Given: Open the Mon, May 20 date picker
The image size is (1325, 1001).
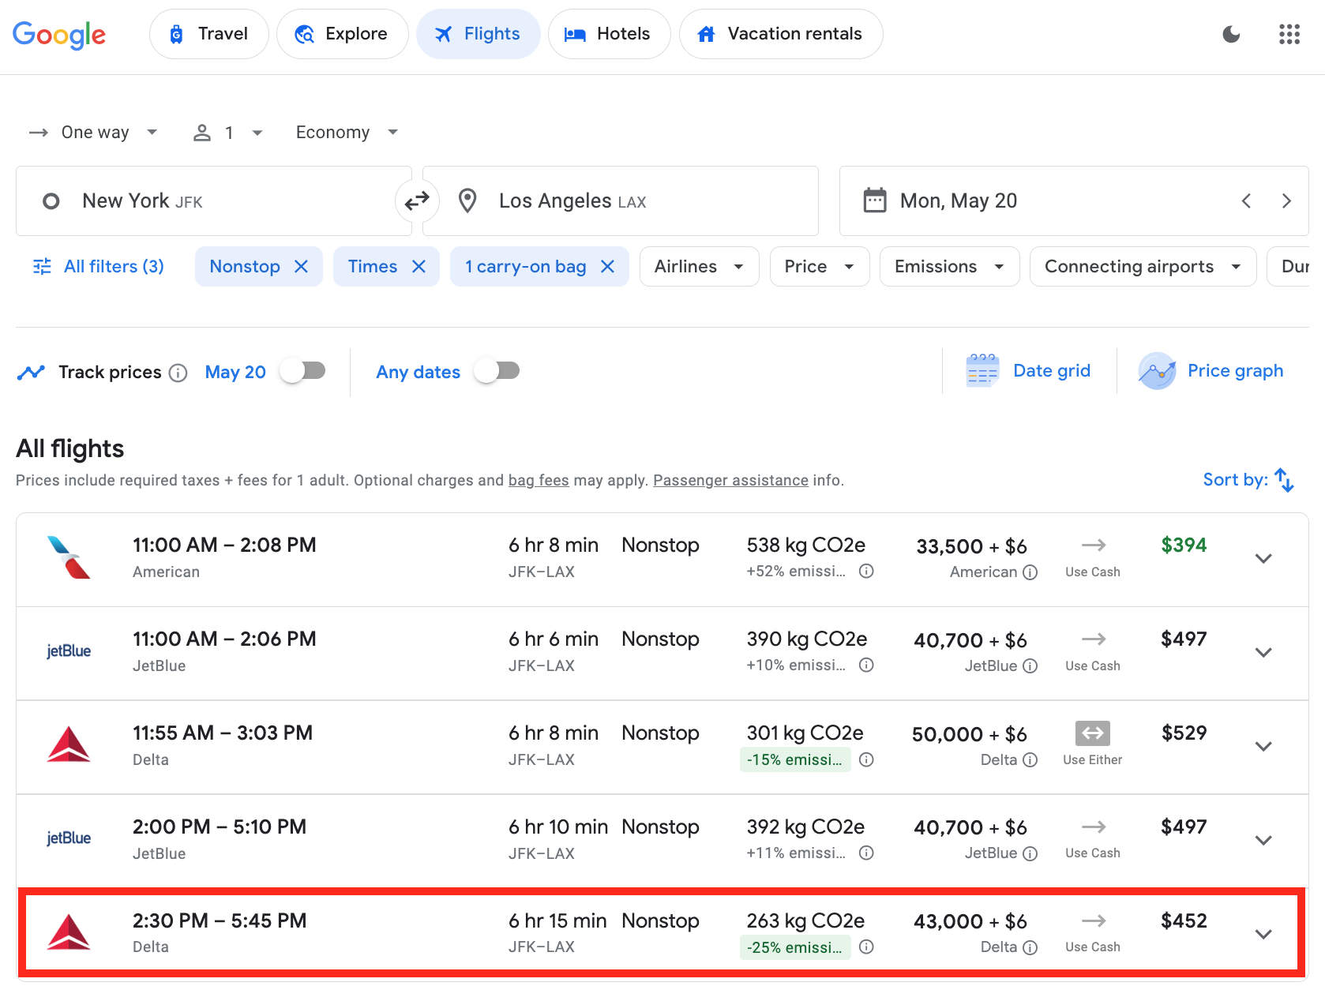Looking at the screenshot, I should pos(1074,201).
